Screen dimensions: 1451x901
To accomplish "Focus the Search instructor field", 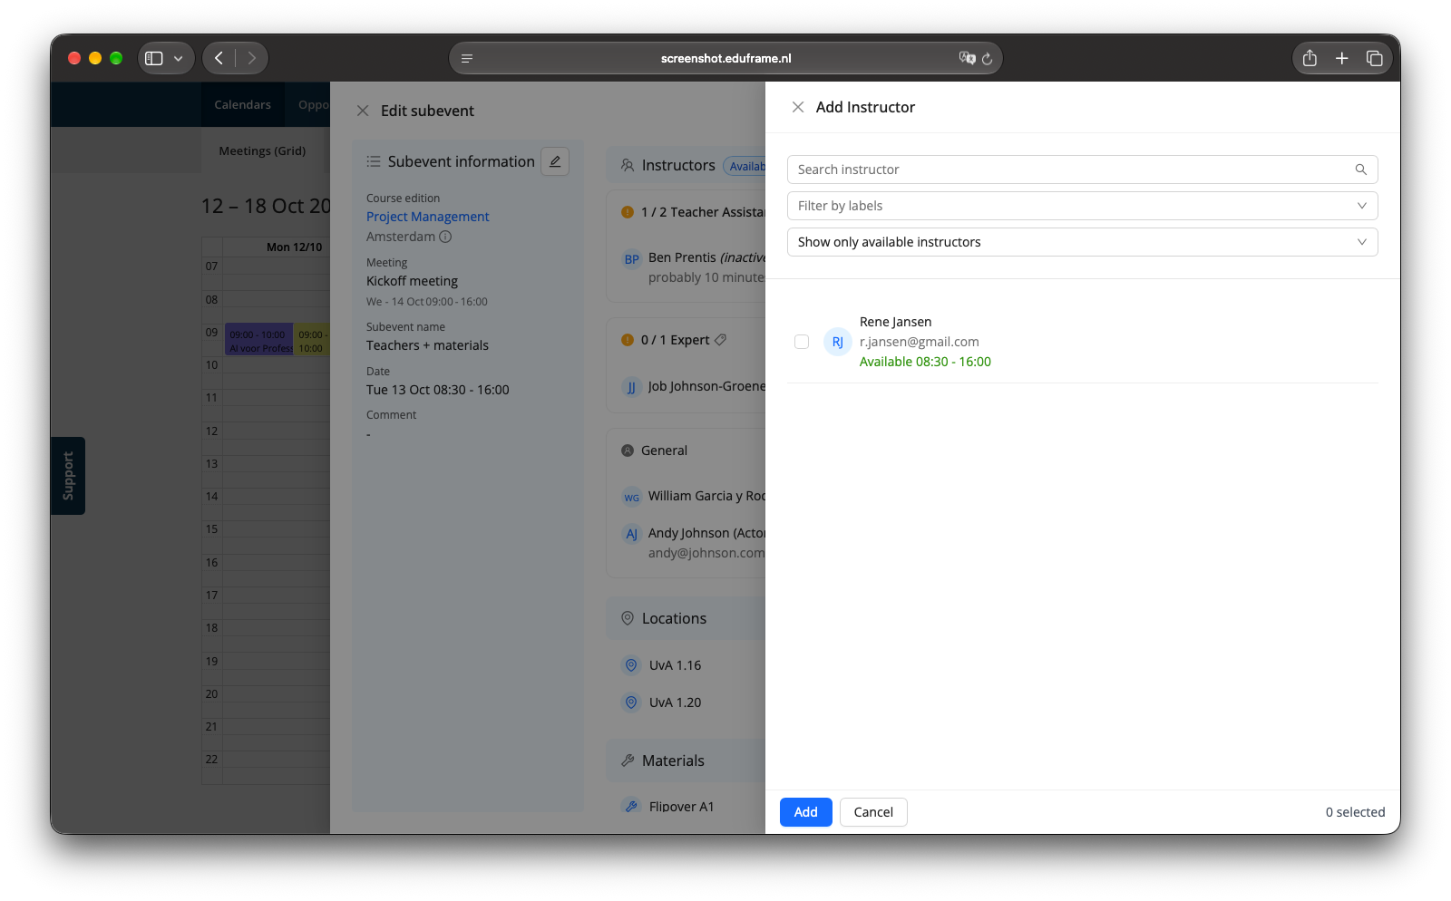I will (x=1082, y=170).
